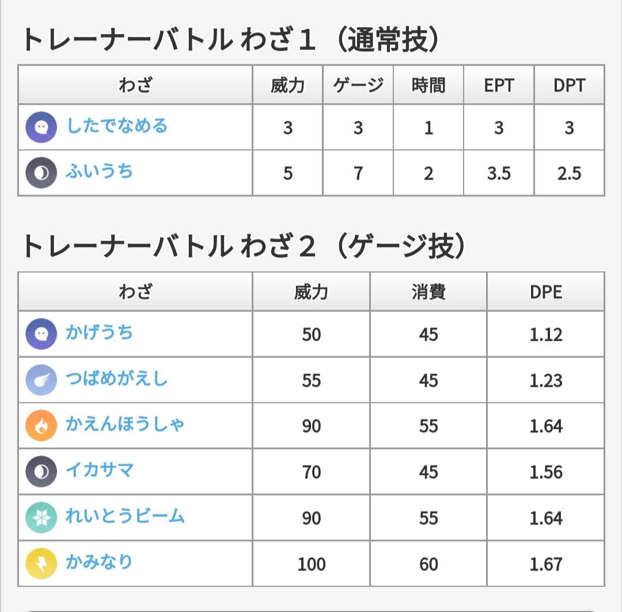Image resolution: width=622 pixels, height=612 pixels.
Task: Open the れいとうビーム move link
Action: pyautogui.click(x=126, y=516)
